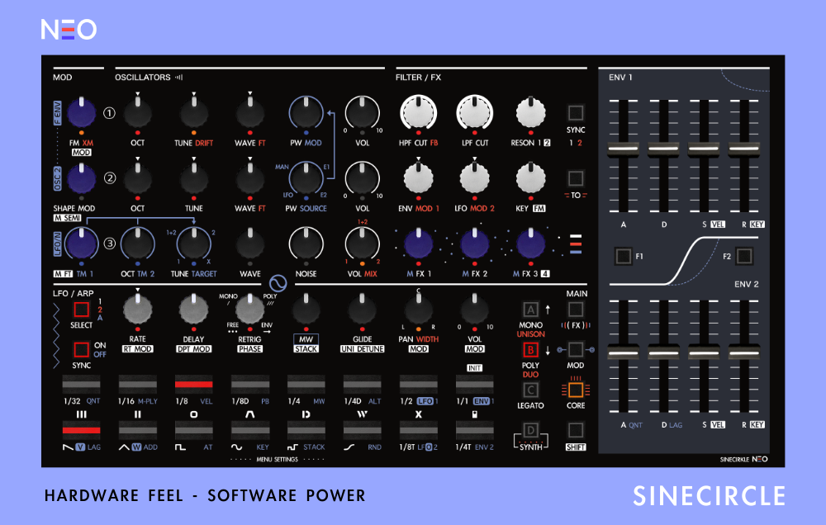The image size is (826, 525).
Task: Click the TUNE TARGET selector knob
Action: coord(194,244)
